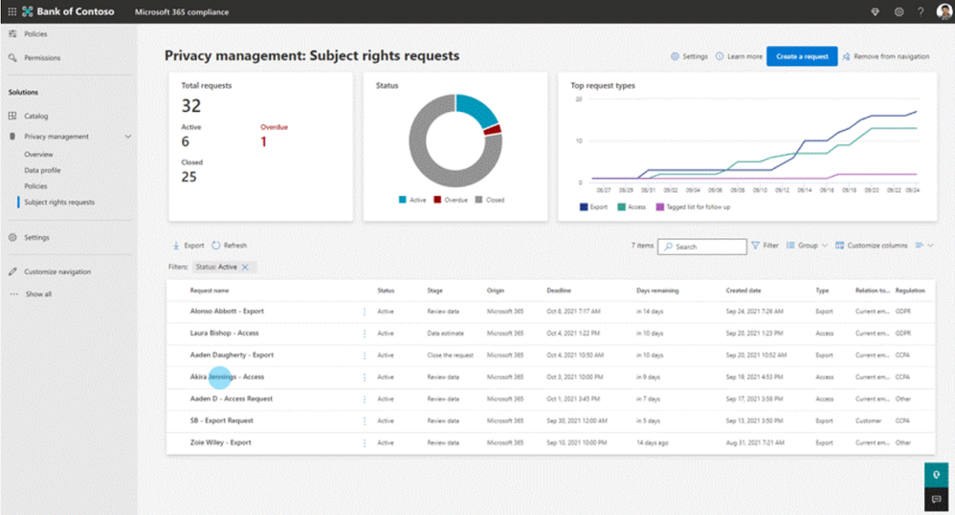This screenshot has height=515, width=955.
Task: Click the Customize navigation pencil icon
Action: tap(12, 271)
